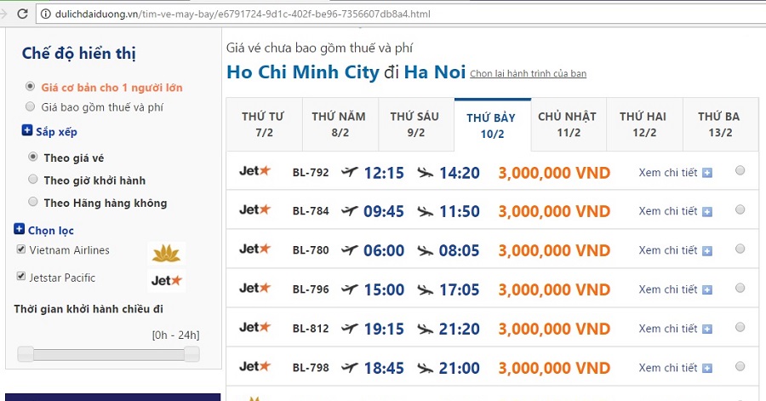Click Jetstar logo on flight BL-784
The height and width of the screenshot is (401, 766).
pyautogui.click(x=254, y=209)
